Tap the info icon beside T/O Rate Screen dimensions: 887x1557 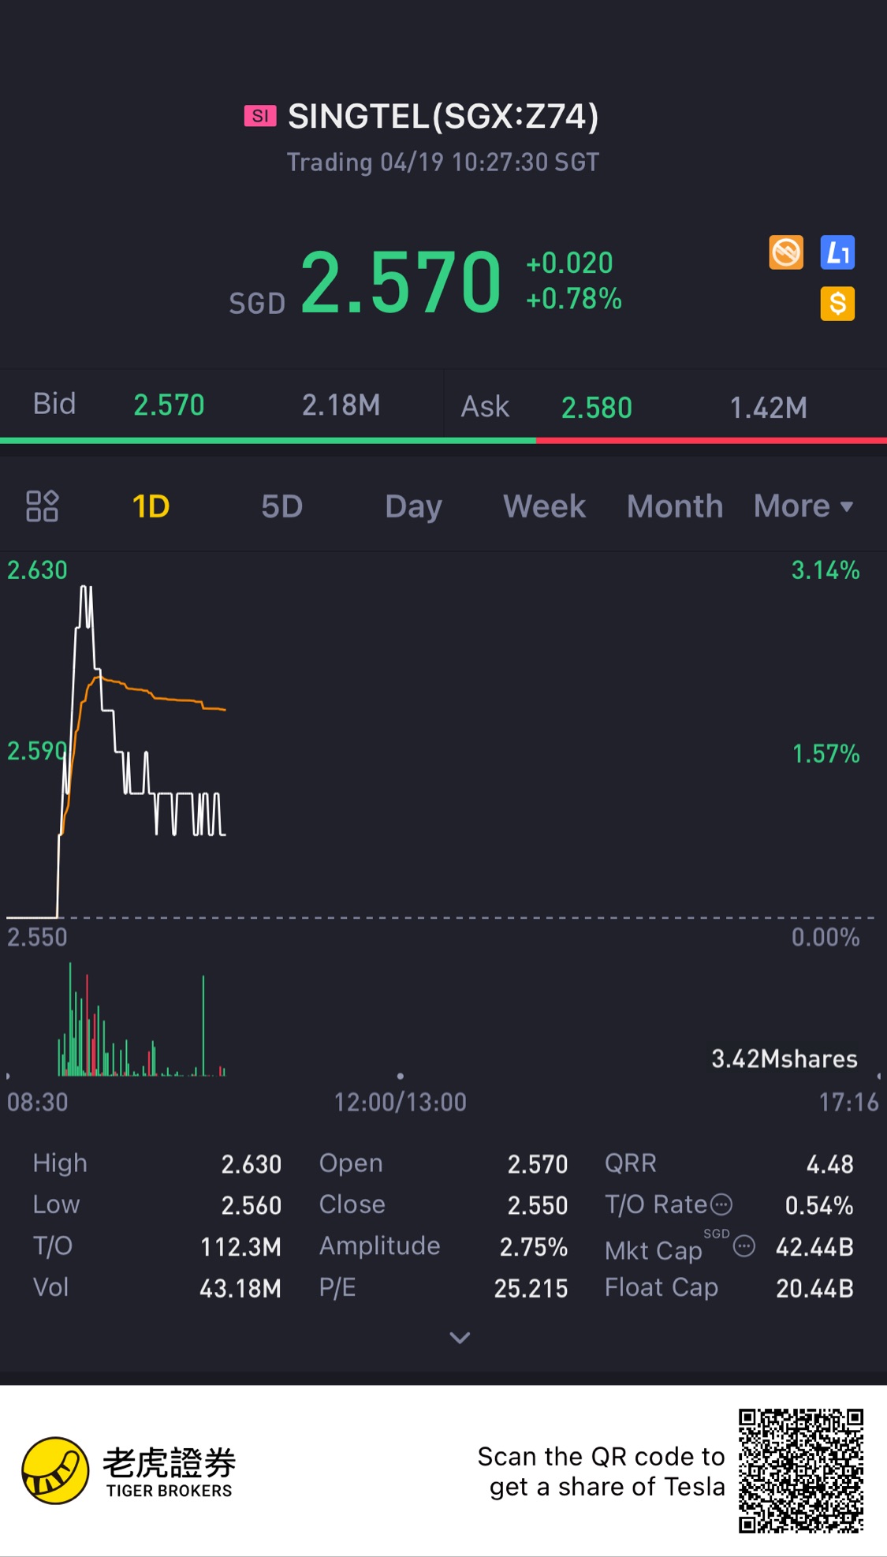pos(721,1204)
